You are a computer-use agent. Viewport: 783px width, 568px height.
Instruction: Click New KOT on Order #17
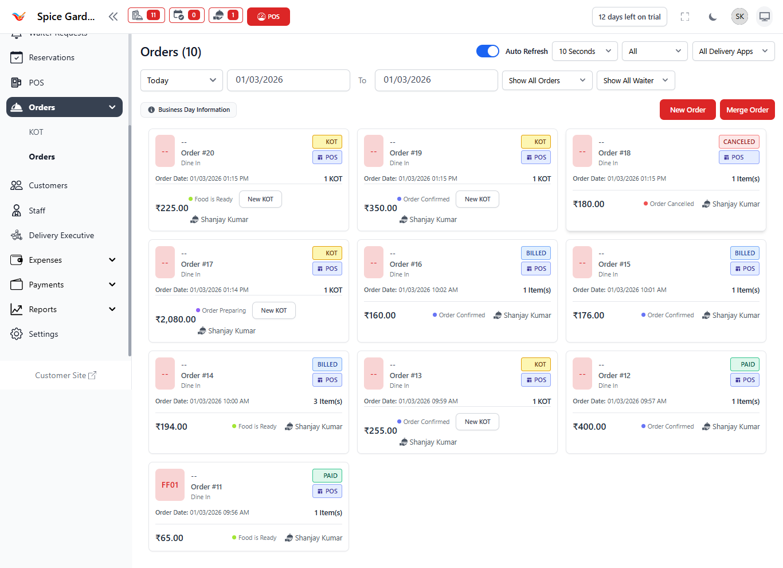click(273, 310)
